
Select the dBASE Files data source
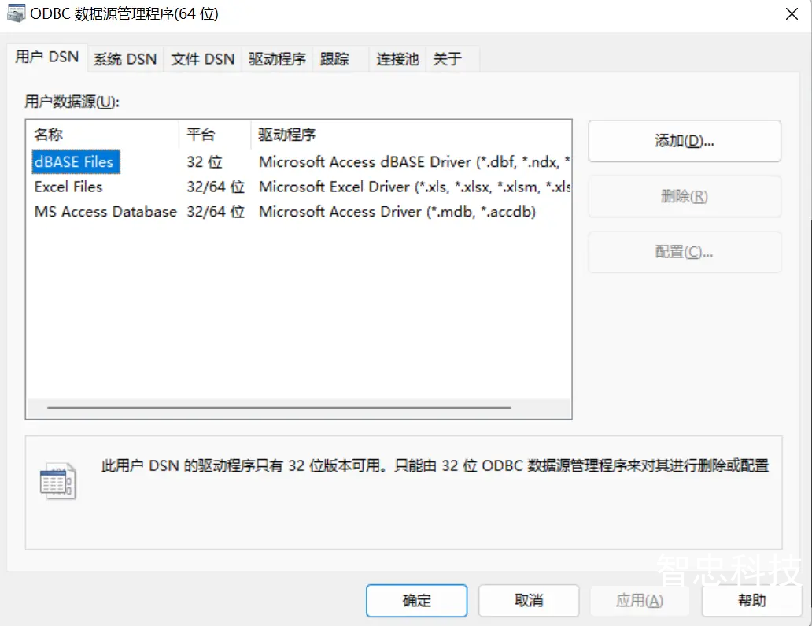[x=76, y=161]
